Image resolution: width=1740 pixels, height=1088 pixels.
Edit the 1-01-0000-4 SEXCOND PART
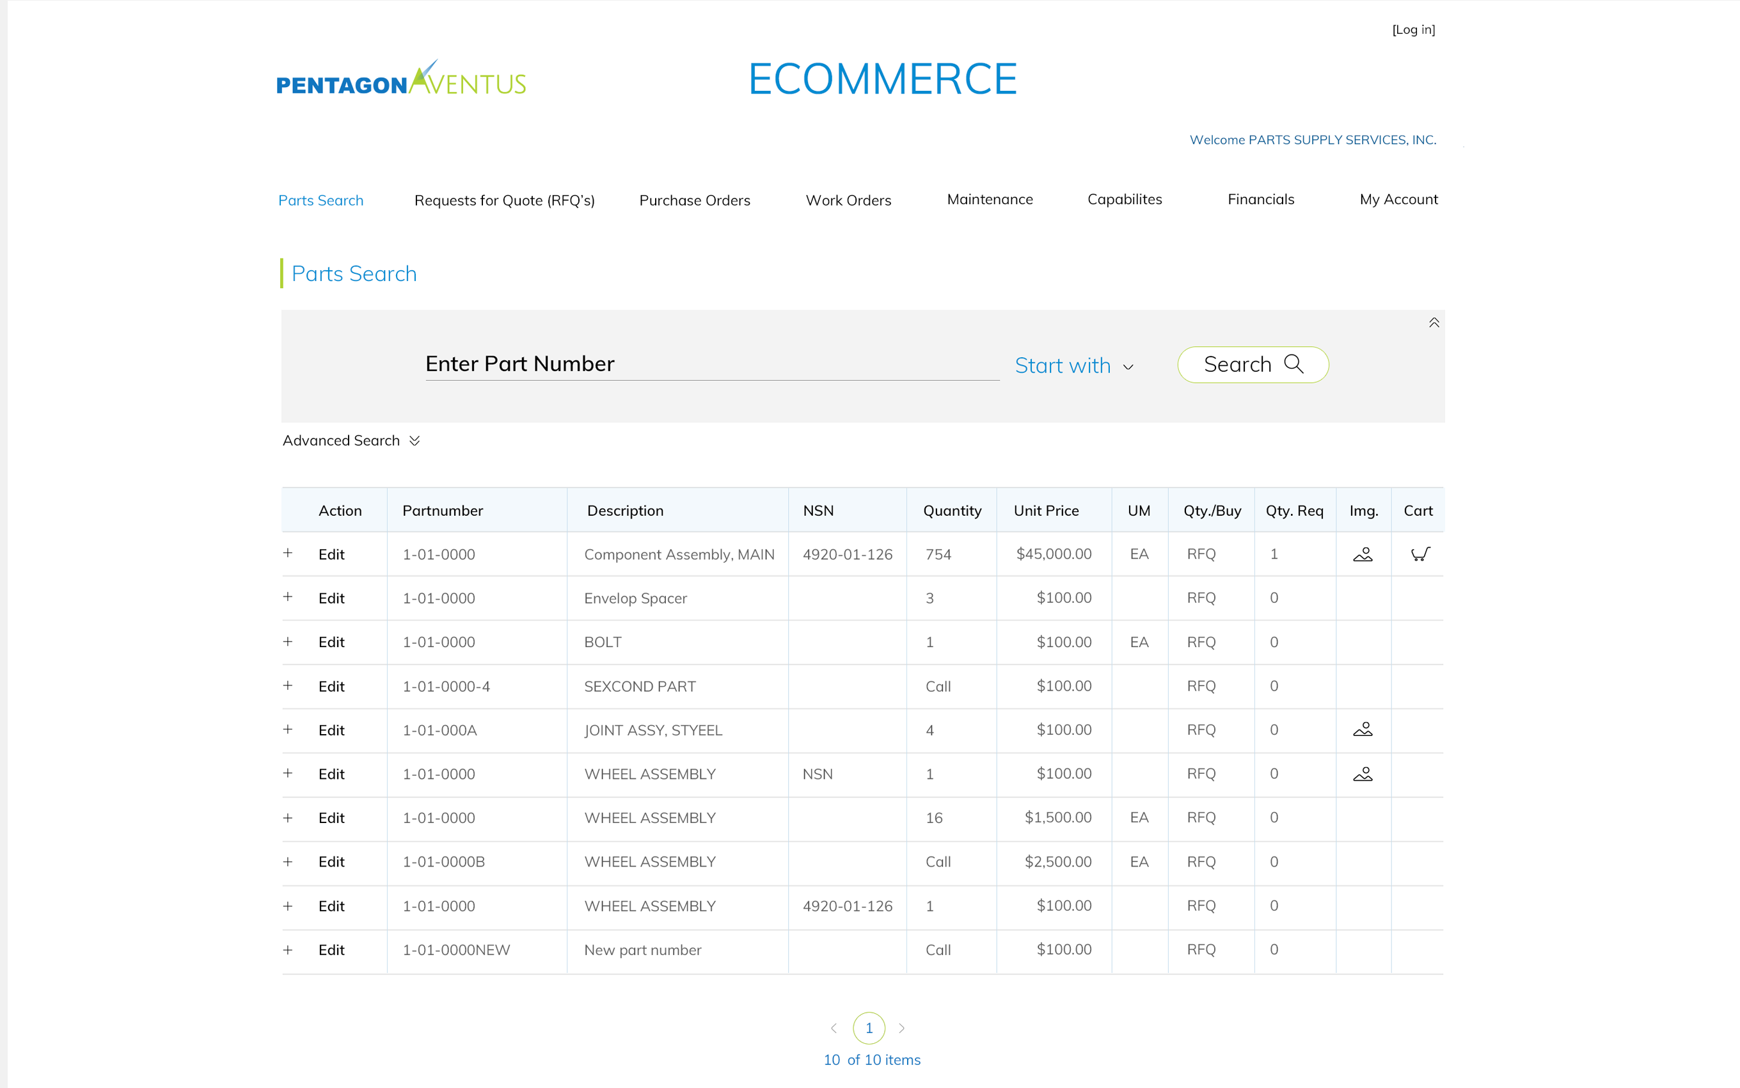click(x=331, y=687)
